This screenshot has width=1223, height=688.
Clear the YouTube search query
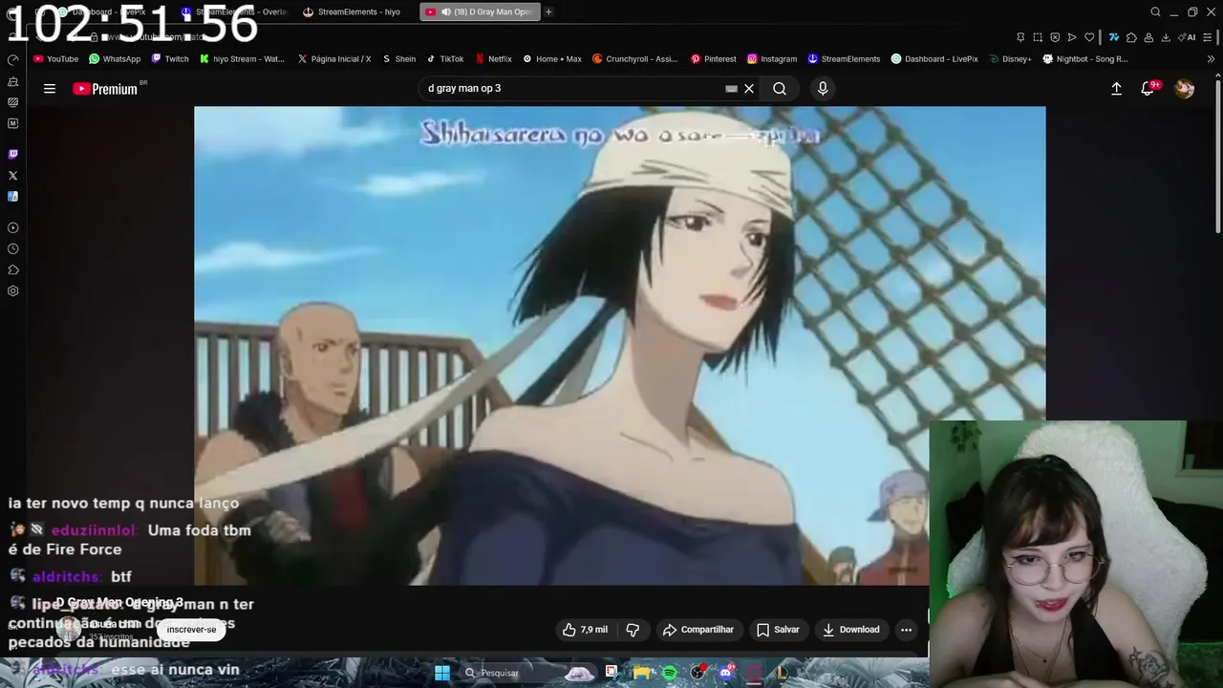[749, 89]
